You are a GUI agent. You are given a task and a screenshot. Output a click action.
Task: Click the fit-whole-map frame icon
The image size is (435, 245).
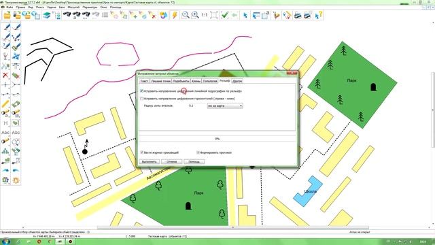[214, 15]
